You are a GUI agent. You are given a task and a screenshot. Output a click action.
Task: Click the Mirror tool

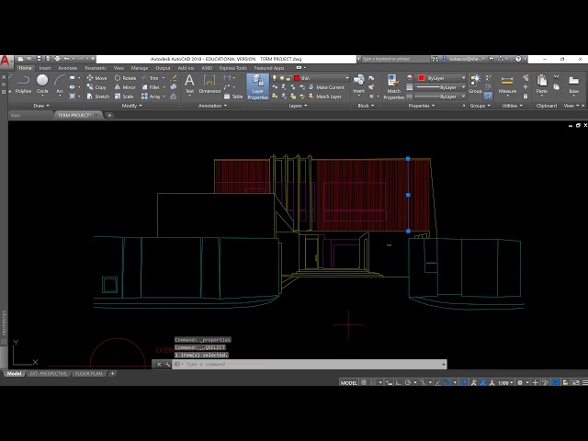(125, 87)
